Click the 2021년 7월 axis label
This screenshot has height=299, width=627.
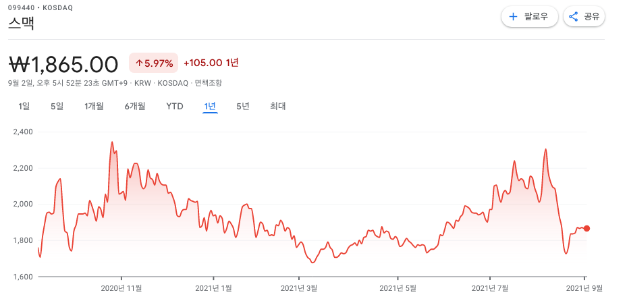click(x=490, y=288)
